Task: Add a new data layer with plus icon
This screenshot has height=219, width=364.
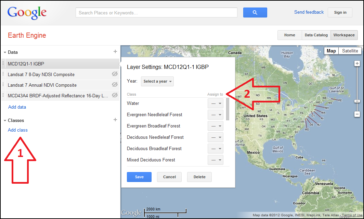Action: 115,52
